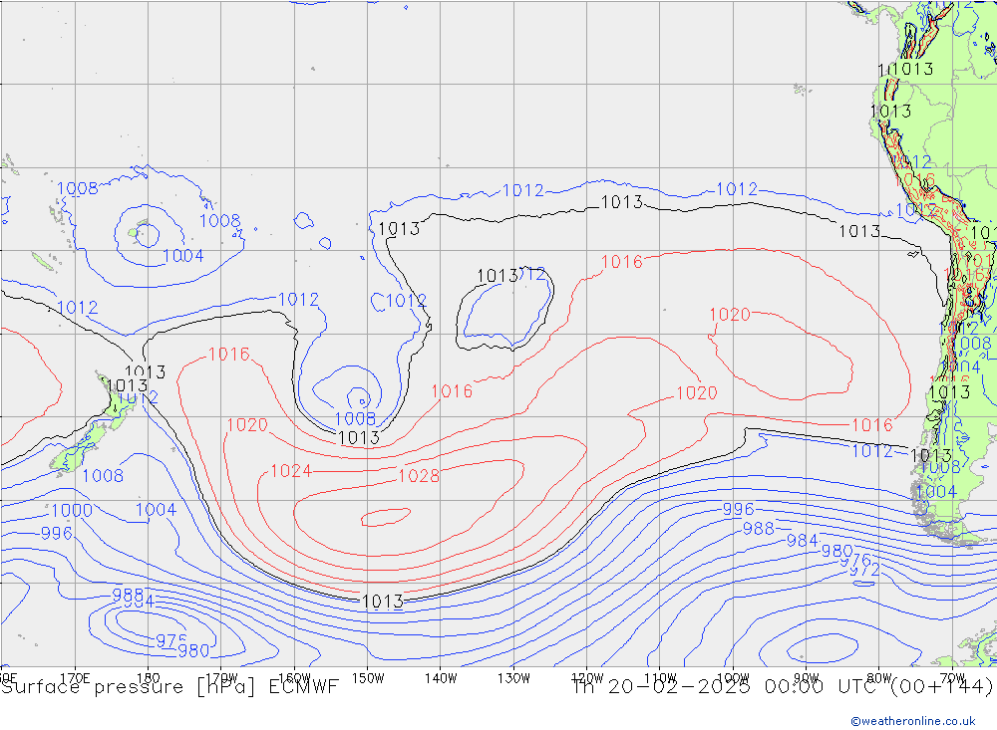Click the 1013 label beside the 120W meridian
The height and width of the screenshot is (730, 997).
pyautogui.click(x=622, y=203)
